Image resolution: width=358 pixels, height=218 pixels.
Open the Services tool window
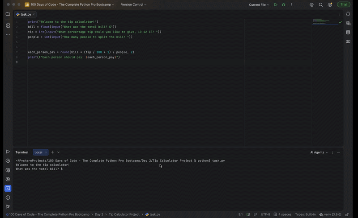pyautogui.click(x=8, y=179)
